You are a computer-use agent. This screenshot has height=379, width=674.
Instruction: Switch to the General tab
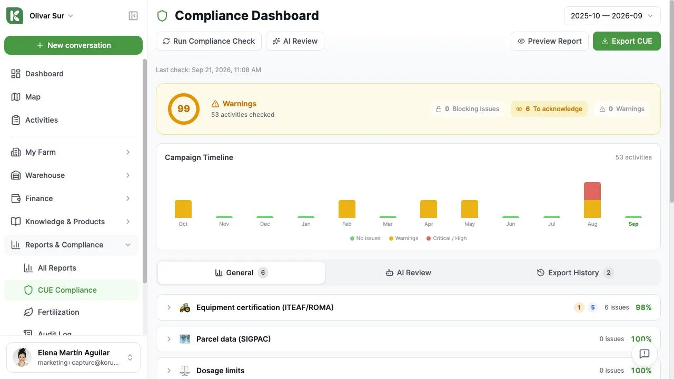[241, 273]
